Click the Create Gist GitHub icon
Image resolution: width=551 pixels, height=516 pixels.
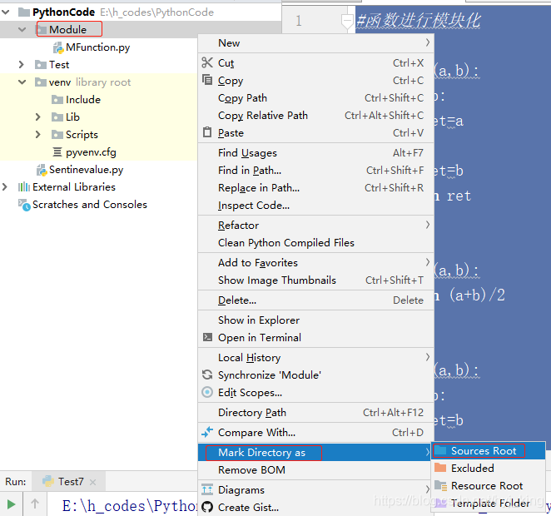tap(207, 507)
